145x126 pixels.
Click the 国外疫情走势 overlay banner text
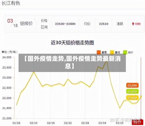click(x=72, y=62)
